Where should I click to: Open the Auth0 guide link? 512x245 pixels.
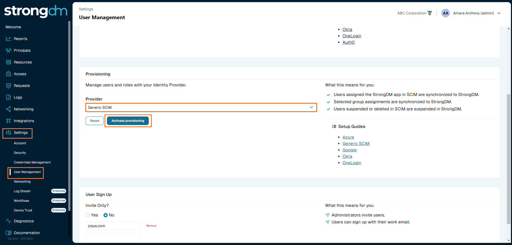coord(349,42)
